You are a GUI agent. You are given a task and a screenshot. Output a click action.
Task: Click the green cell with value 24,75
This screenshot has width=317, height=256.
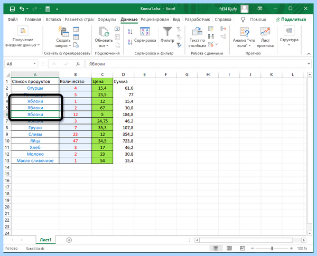click(x=102, y=121)
